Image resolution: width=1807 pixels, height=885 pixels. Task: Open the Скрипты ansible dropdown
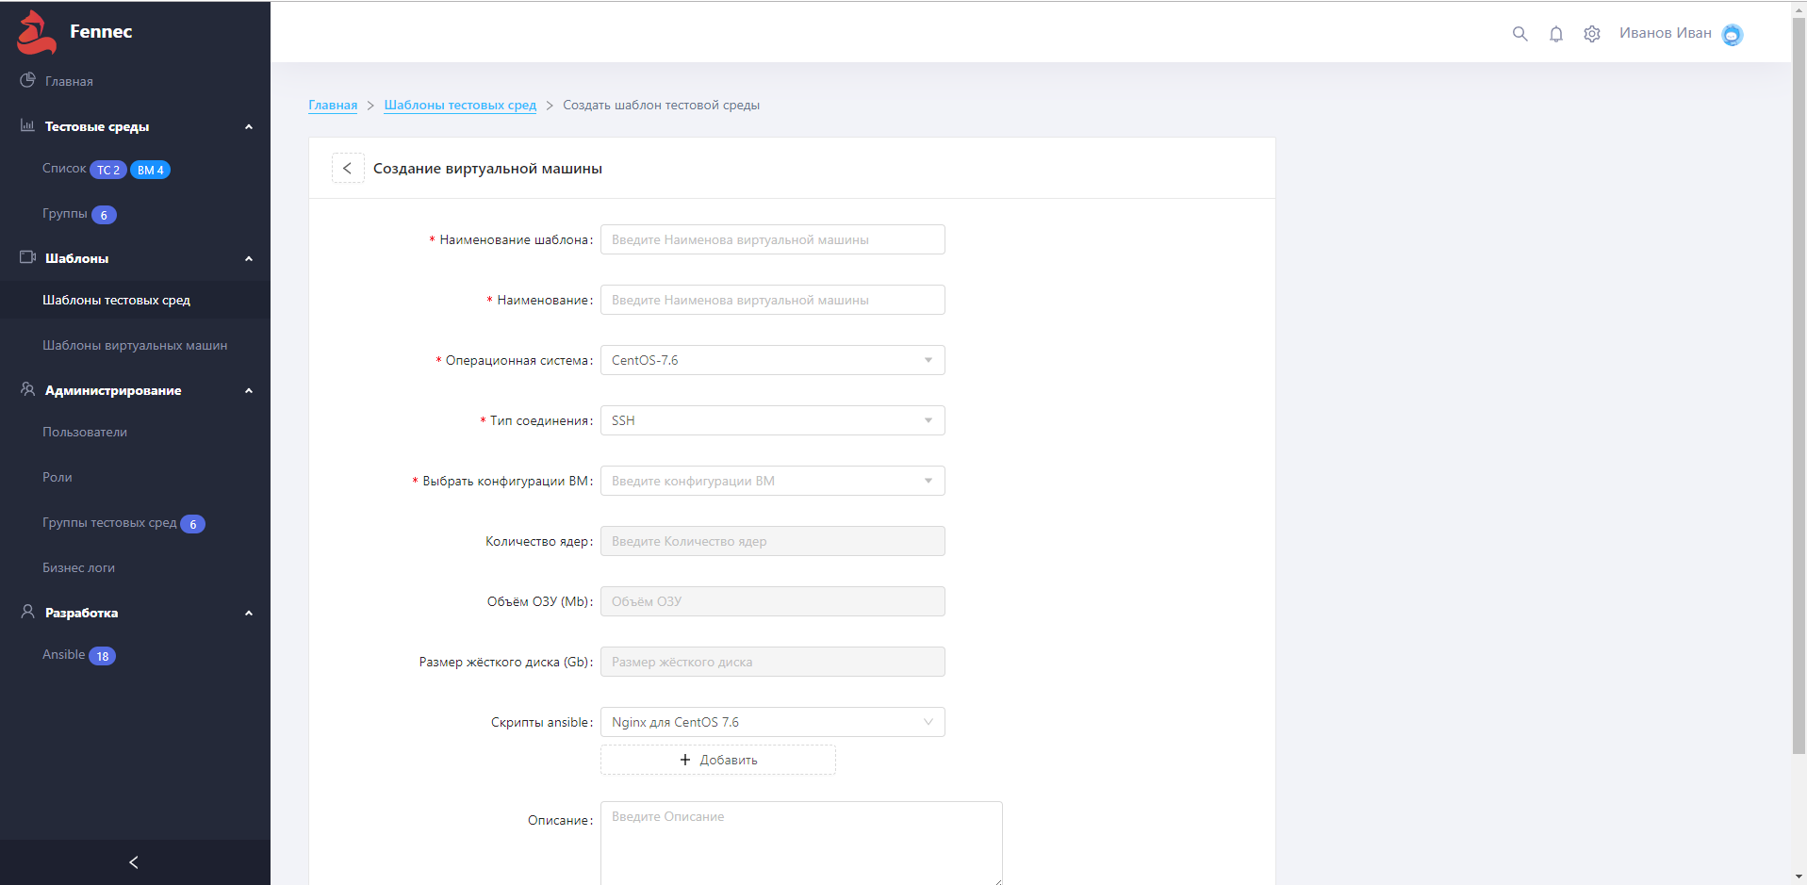tap(773, 722)
